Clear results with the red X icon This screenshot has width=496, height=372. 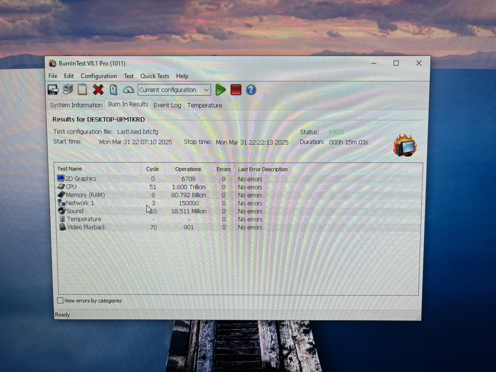98,90
